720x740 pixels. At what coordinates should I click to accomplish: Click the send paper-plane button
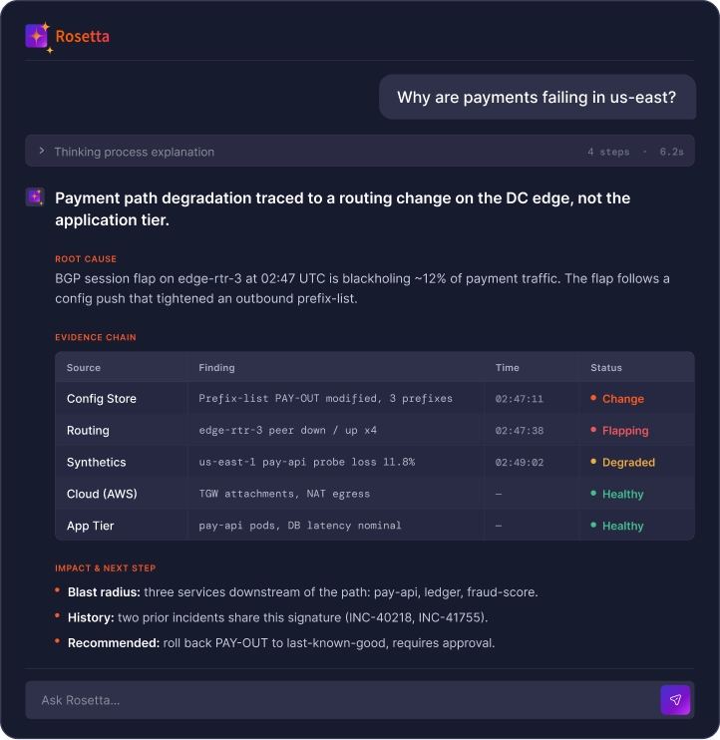(675, 699)
